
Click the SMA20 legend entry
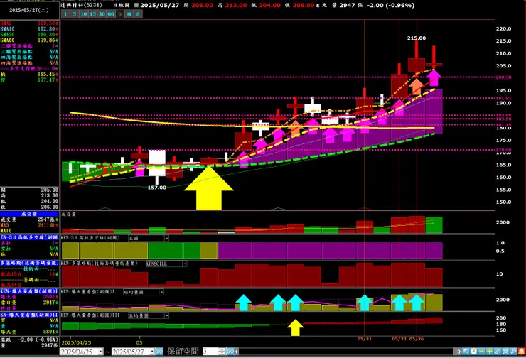(x=29, y=35)
